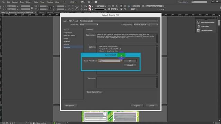
Task: Cancel the Save Preset dialog
Action: (130, 65)
